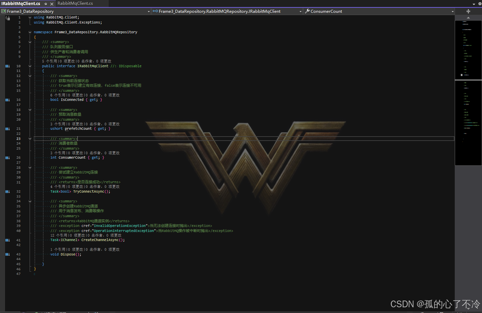Open '3 个引用' CodeLens above ConsumerCount property
This screenshot has height=313, width=482.
[x=58, y=153]
